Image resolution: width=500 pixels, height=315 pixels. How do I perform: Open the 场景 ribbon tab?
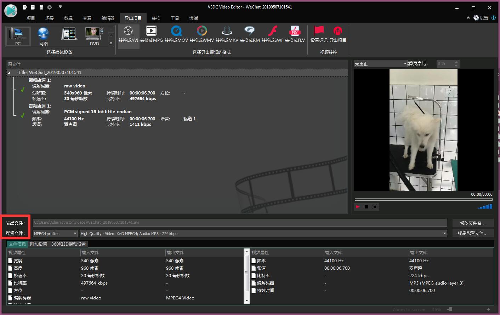tap(50, 18)
